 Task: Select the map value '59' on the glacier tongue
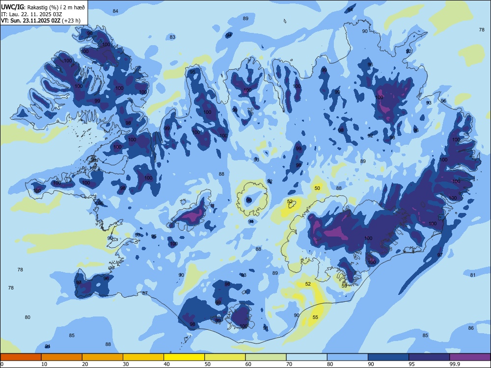point(345,286)
